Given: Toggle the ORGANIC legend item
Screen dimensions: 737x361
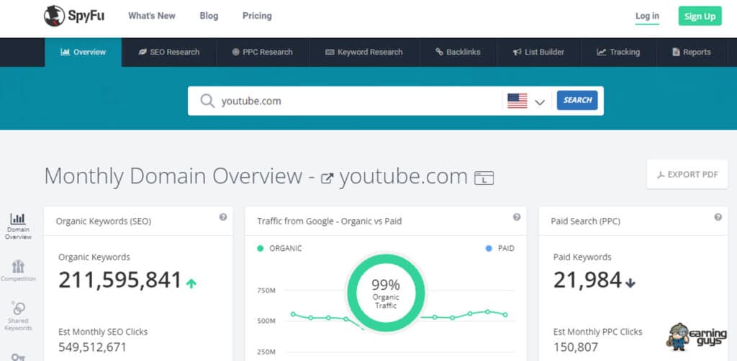Looking at the screenshot, I should coord(279,248).
